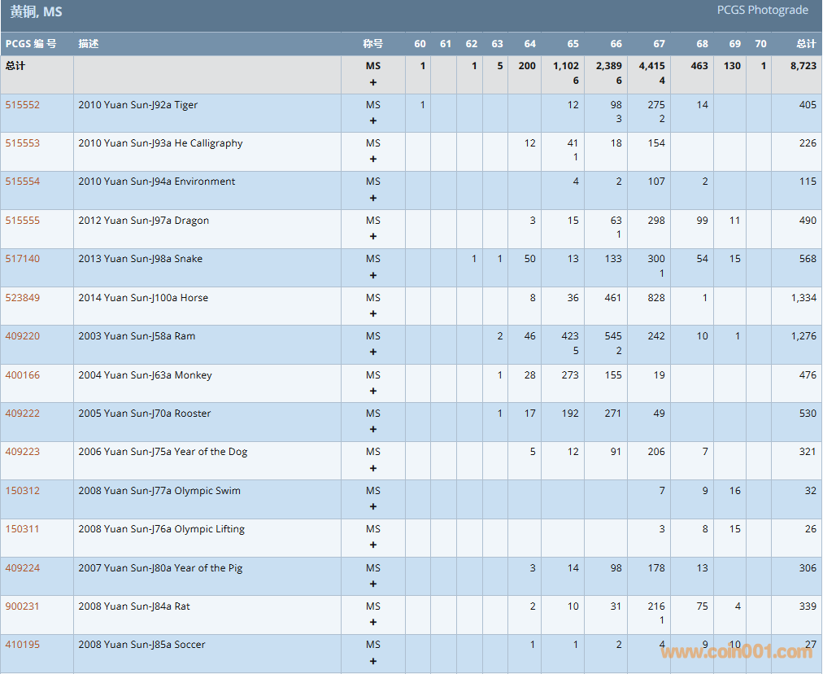Open PCGS number 410195 Soccer
Viewport: 823px width, 674px height.
23,645
